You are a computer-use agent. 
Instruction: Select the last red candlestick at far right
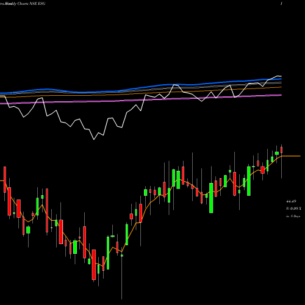point(282,150)
